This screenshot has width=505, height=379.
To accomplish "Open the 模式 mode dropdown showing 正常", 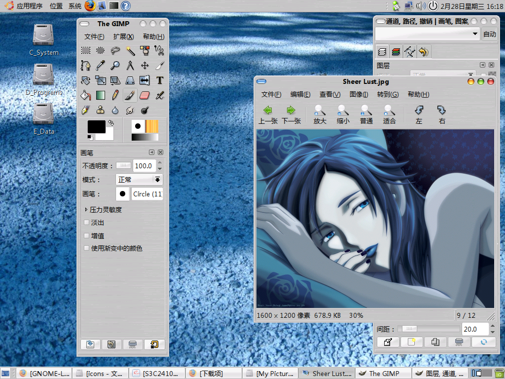I will pyautogui.click(x=139, y=180).
